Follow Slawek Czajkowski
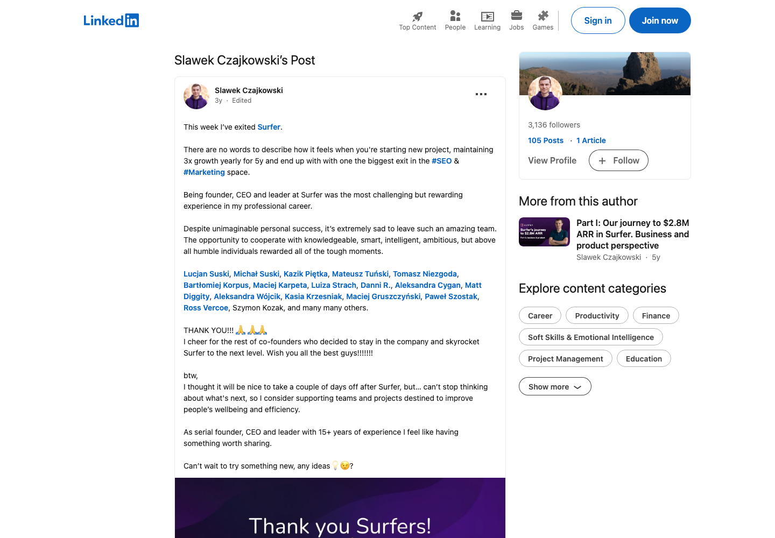 [x=618, y=160]
